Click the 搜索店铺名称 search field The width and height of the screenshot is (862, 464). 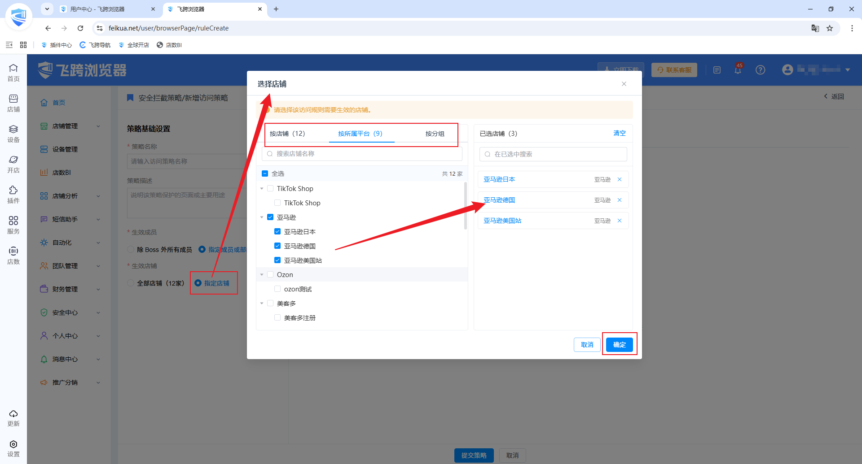click(362, 154)
